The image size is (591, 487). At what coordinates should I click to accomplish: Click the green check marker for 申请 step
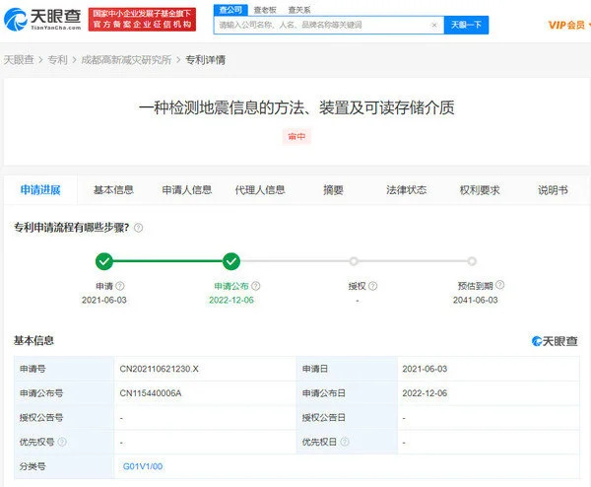[104, 261]
